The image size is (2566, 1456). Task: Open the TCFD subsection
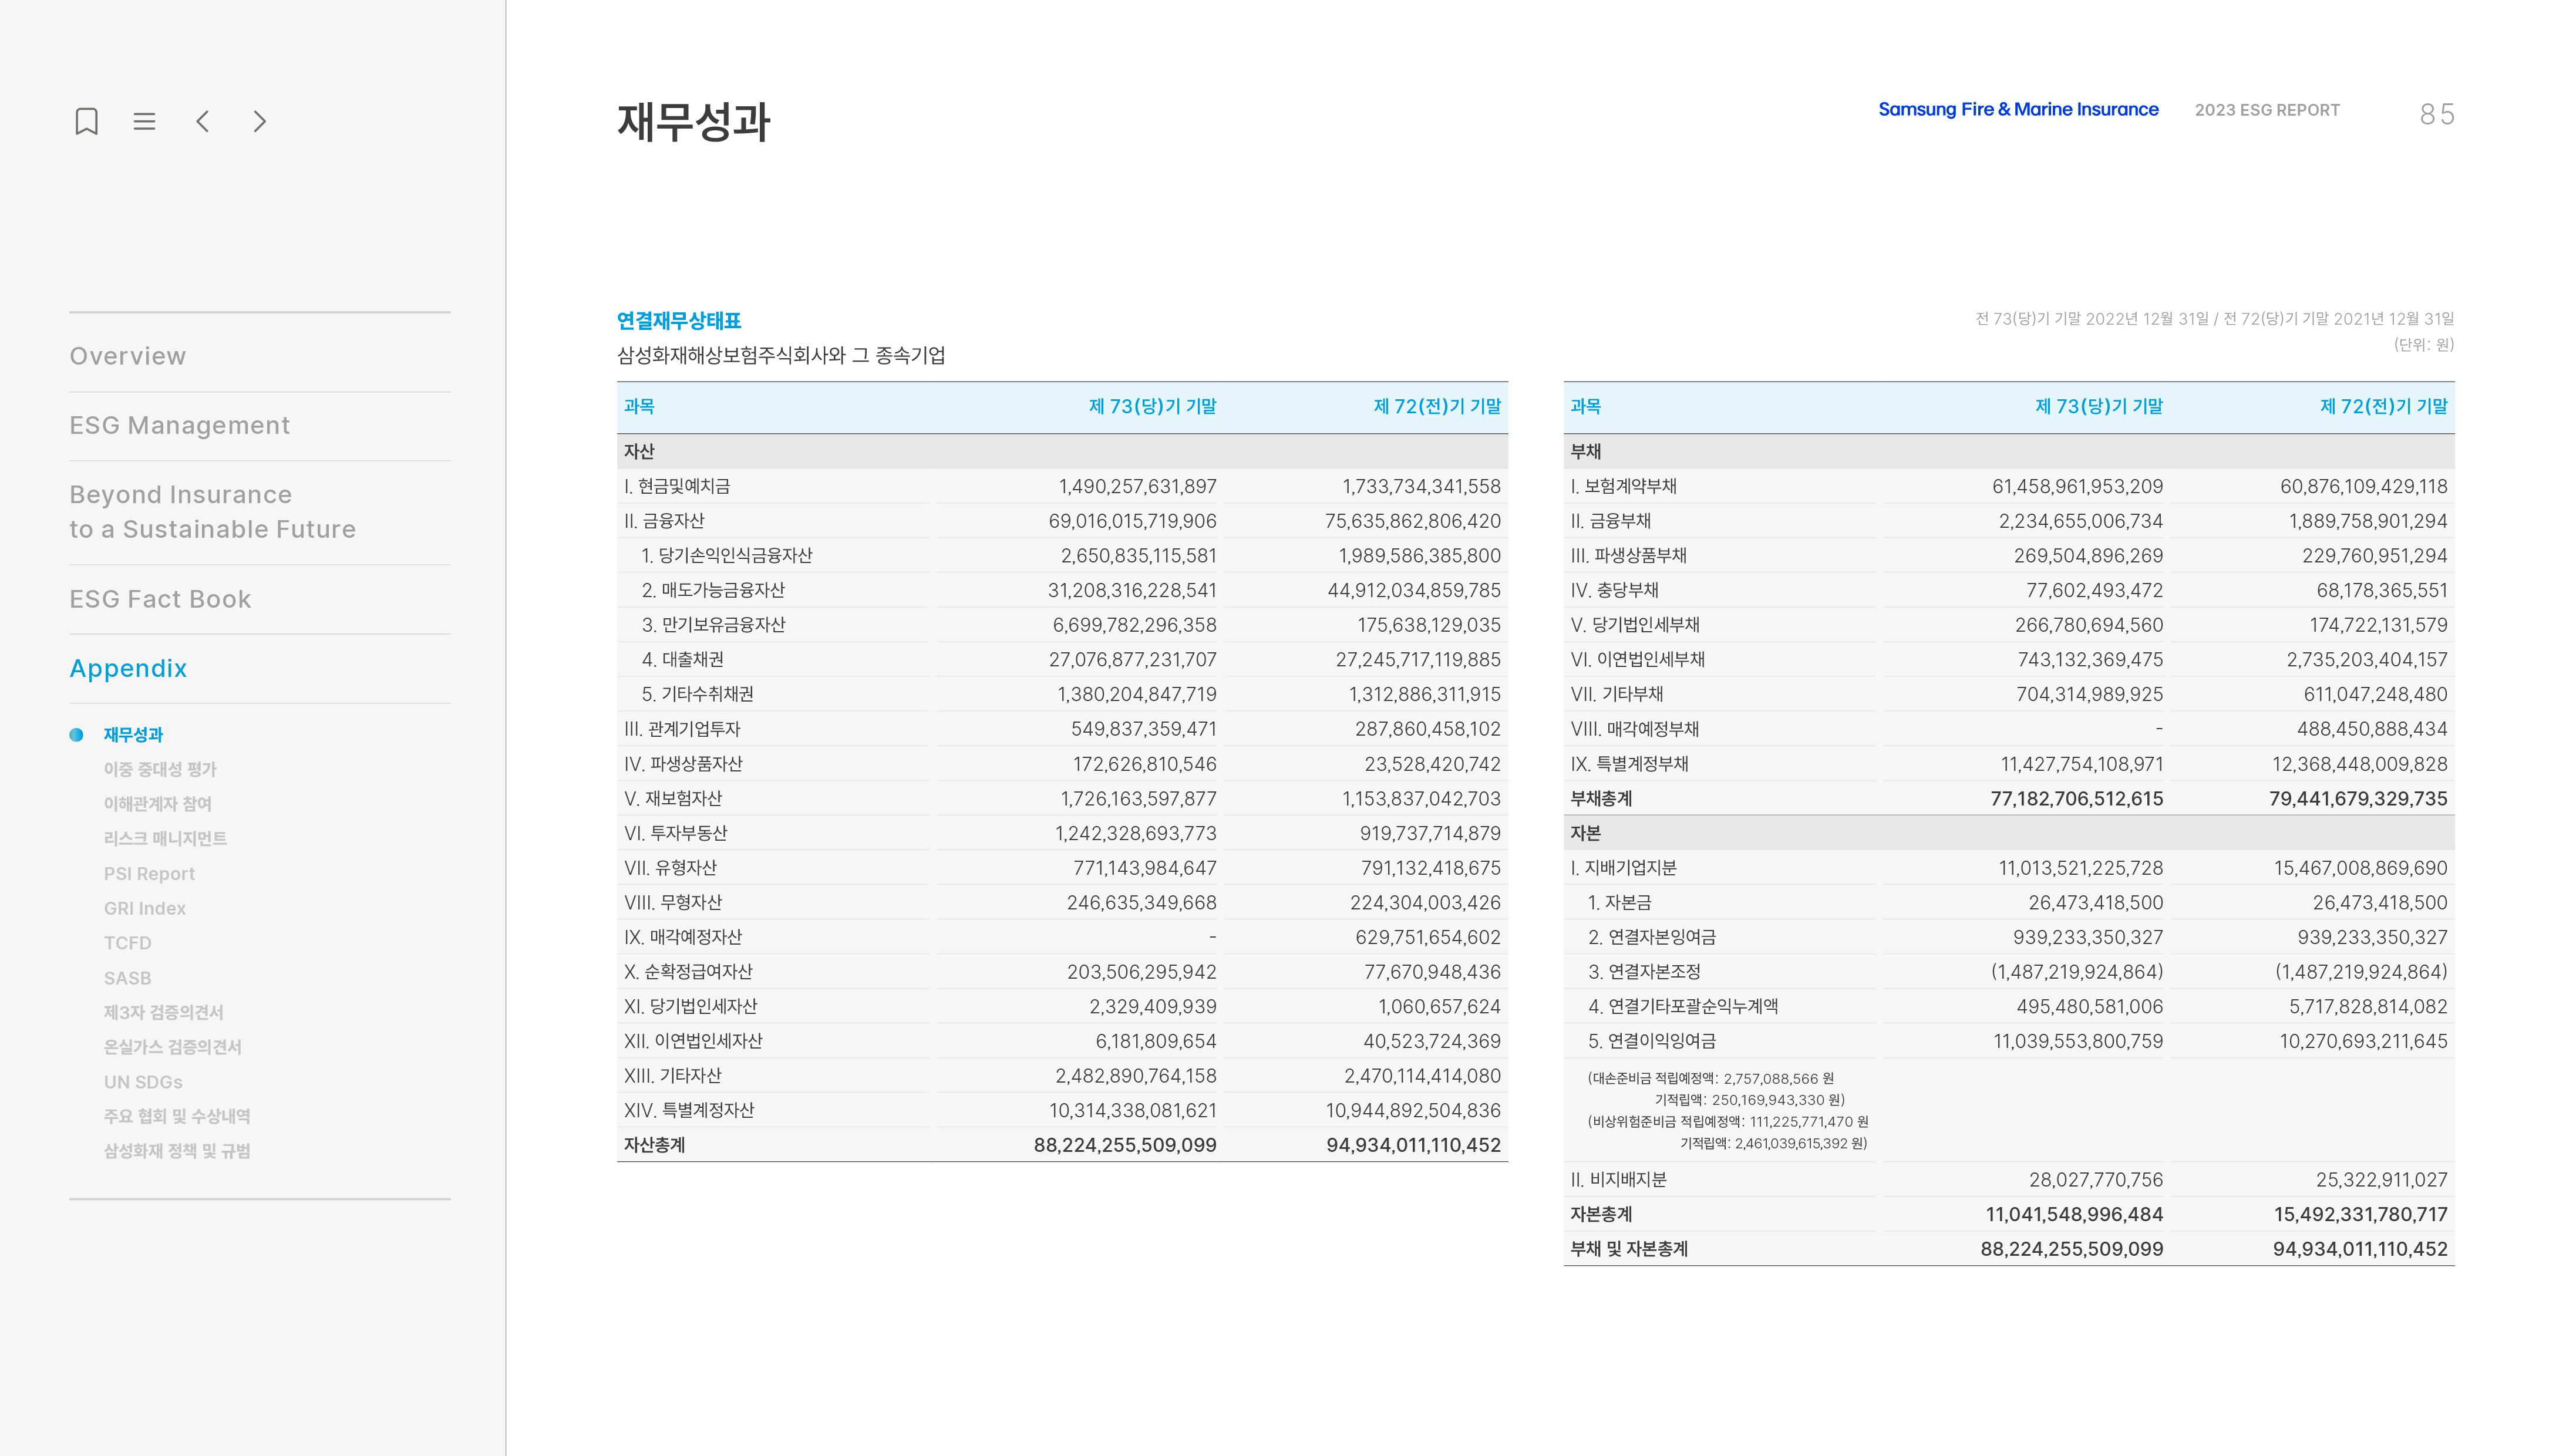127,943
